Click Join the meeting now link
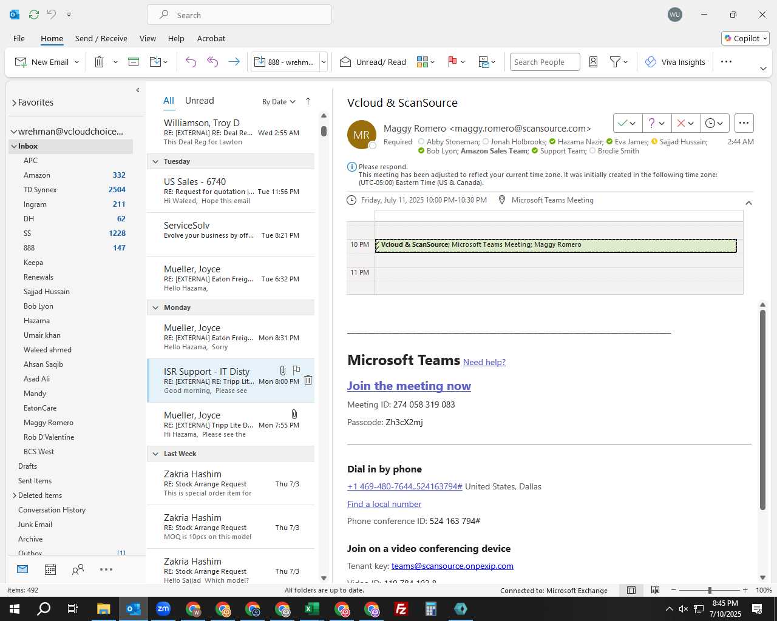 coord(409,386)
